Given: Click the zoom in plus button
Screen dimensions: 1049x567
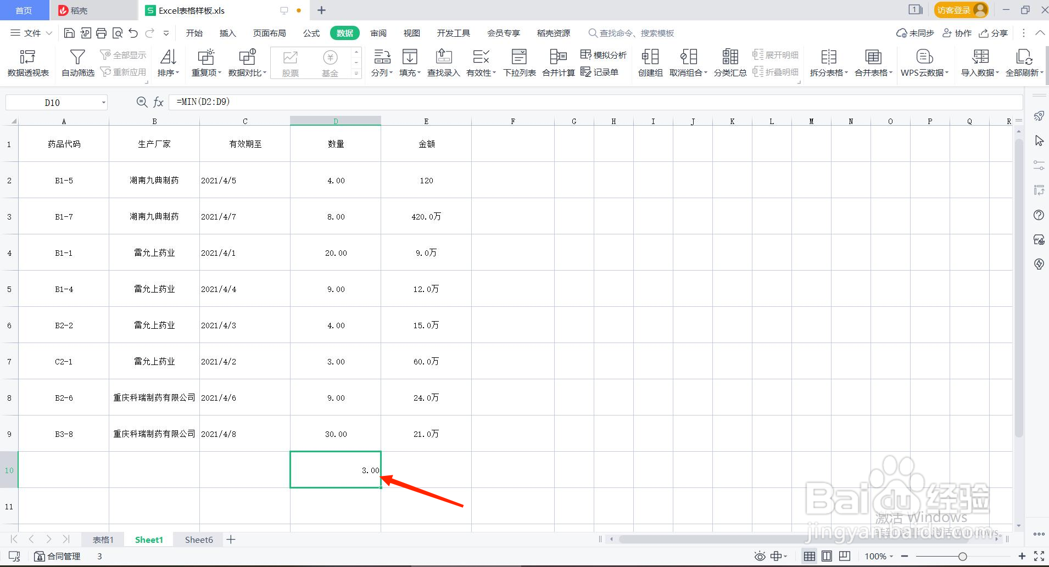Looking at the screenshot, I should click(1022, 556).
